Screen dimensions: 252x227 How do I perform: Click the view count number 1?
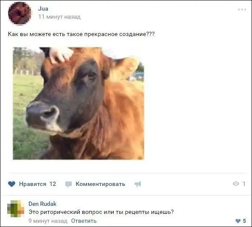coord(244,184)
